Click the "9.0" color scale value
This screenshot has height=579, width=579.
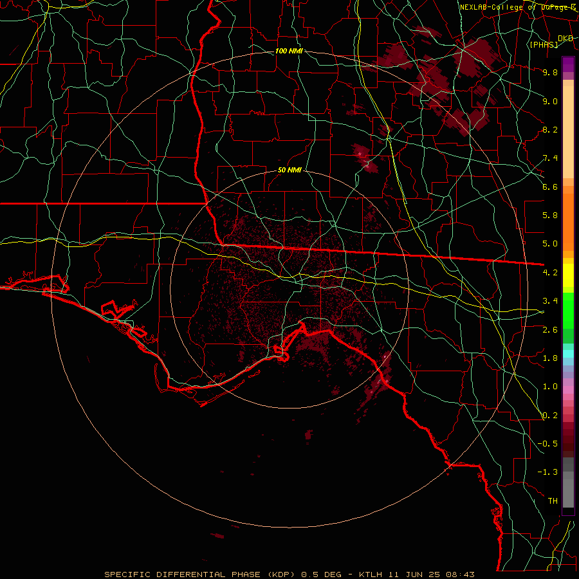point(550,101)
